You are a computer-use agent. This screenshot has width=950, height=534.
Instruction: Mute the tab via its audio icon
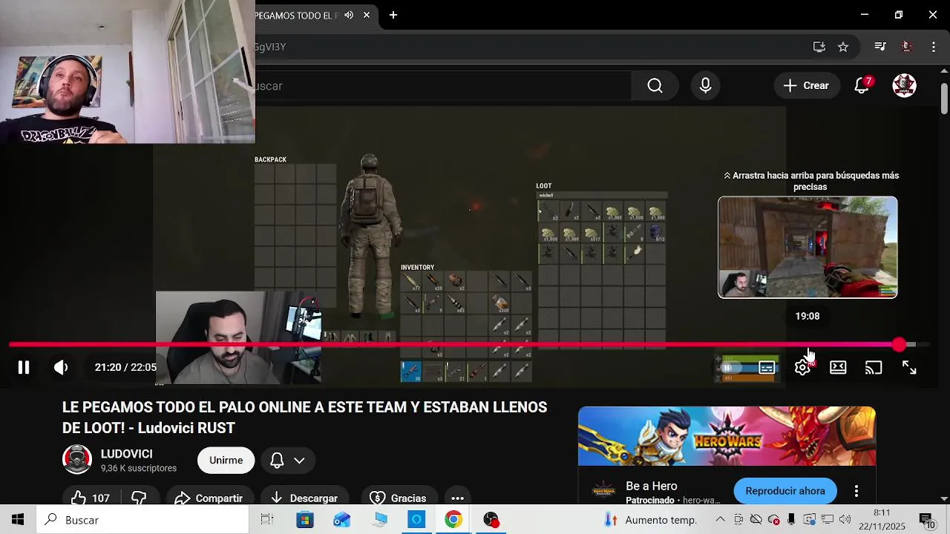click(349, 15)
